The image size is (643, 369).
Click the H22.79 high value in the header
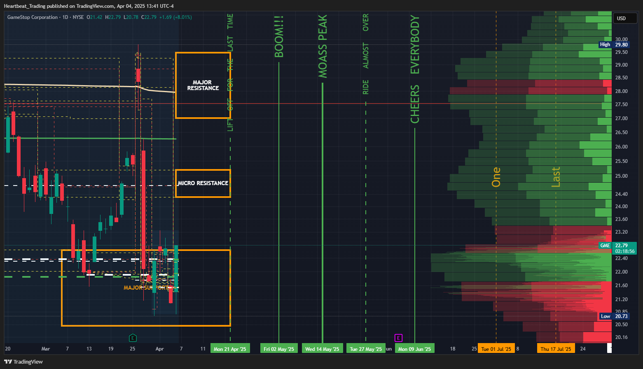[x=113, y=17]
